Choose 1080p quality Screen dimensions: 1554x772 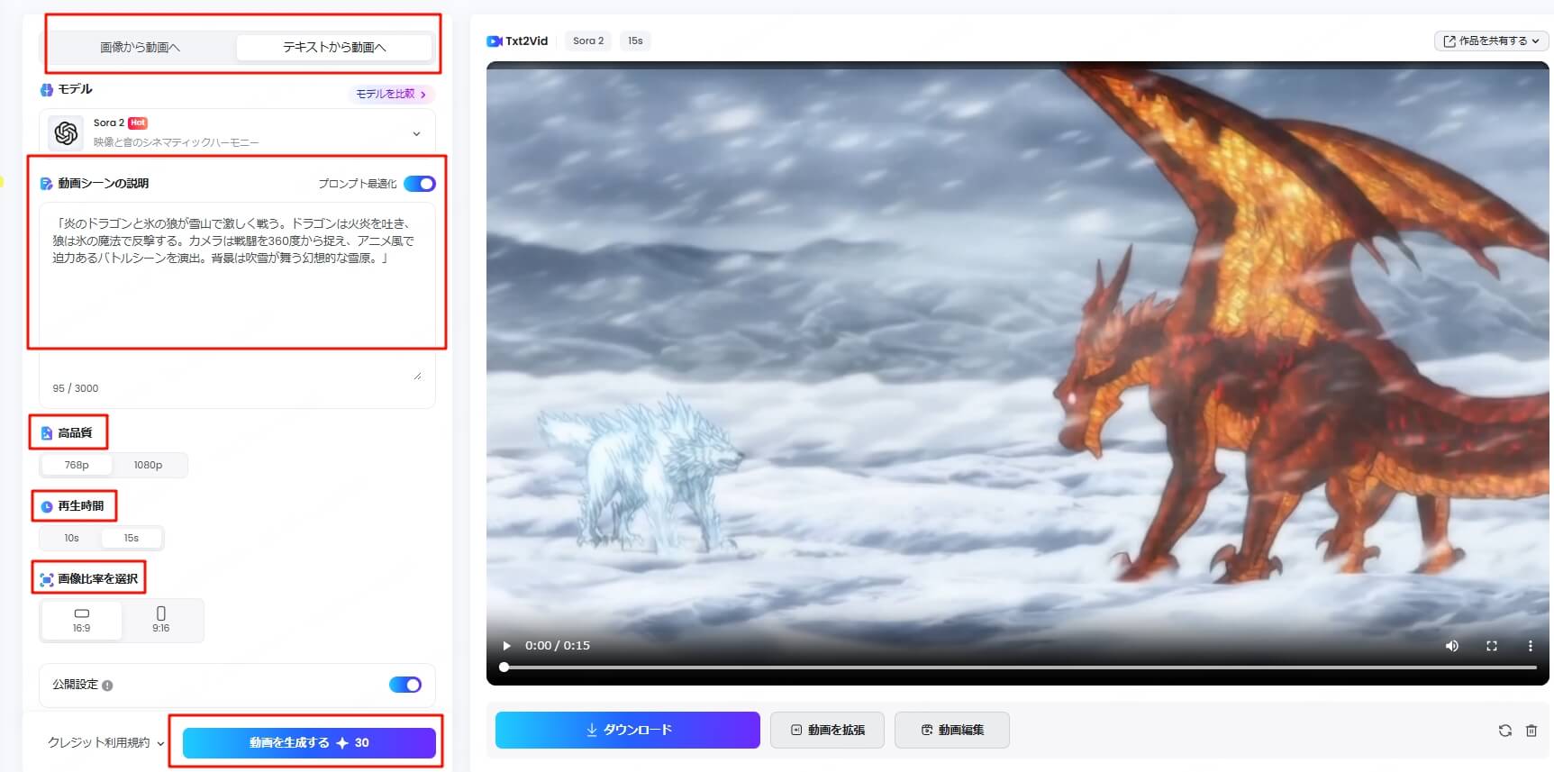[148, 465]
